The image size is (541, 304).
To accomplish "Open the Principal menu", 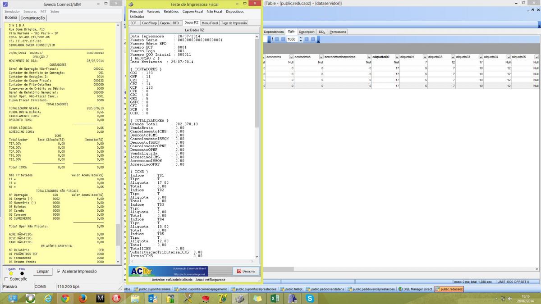I will [137, 11].
